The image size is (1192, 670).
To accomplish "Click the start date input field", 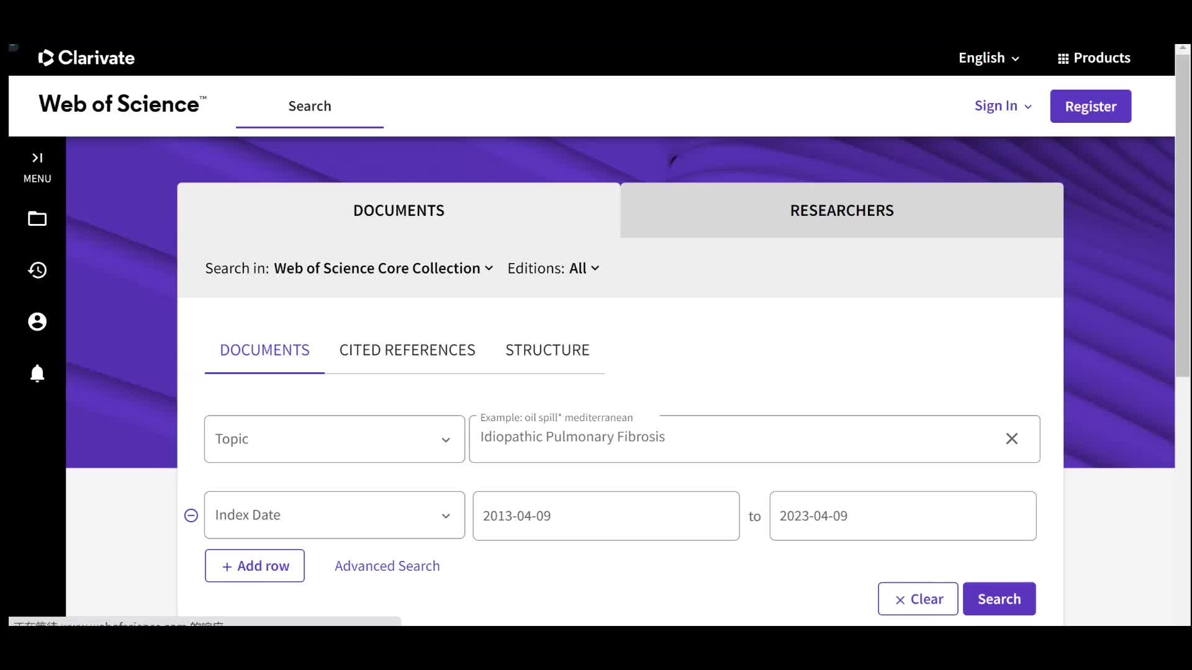I will click(605, 514).
